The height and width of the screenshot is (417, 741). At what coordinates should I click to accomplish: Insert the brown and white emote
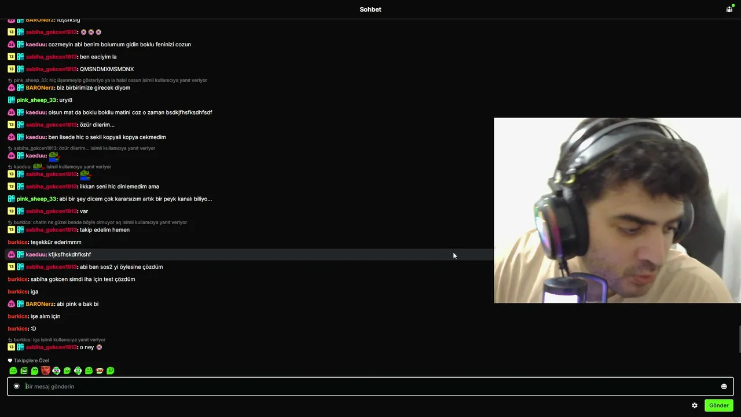click(100, 371)
